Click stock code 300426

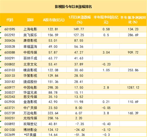coord(10,40)
